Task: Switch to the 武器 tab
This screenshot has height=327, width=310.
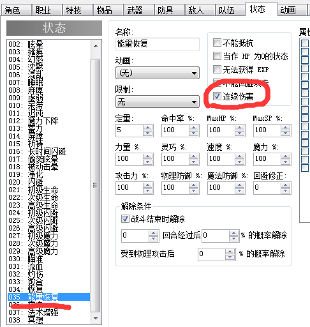Action: 139,10
